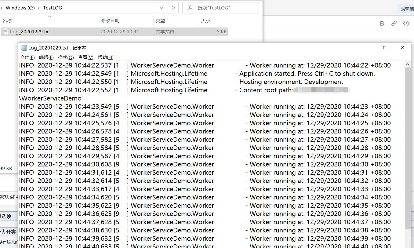The image size is (414, 248).
Task: Open the 帮助(H) menu in Notepad
Action: pos(105,57)
